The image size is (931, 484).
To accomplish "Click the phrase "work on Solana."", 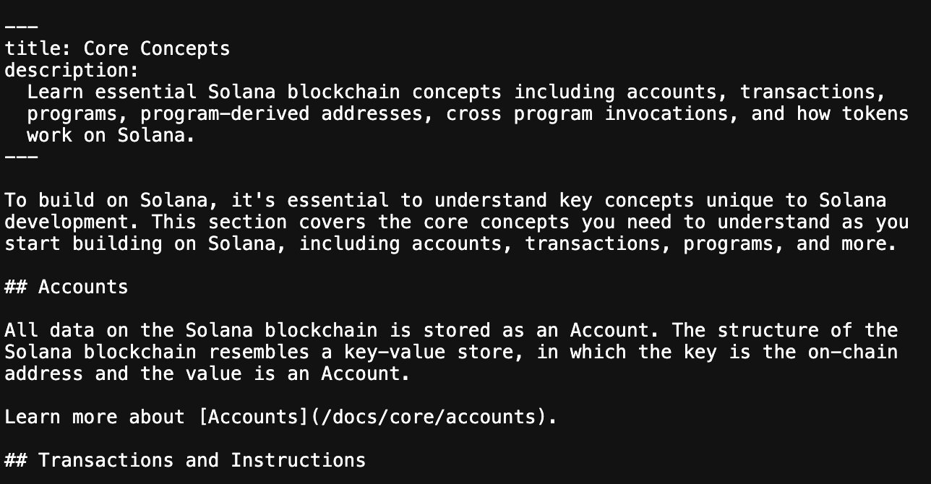I will (111, 136).
